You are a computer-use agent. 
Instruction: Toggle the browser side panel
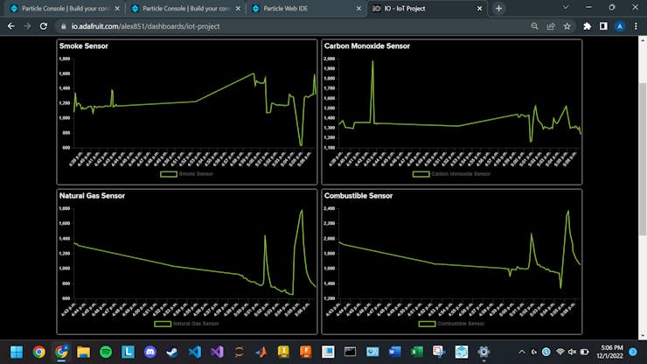[603, 26]
